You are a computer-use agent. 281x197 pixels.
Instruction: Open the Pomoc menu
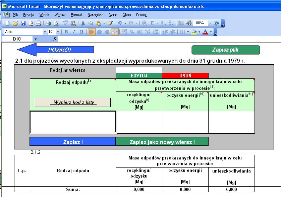(142, 15)
